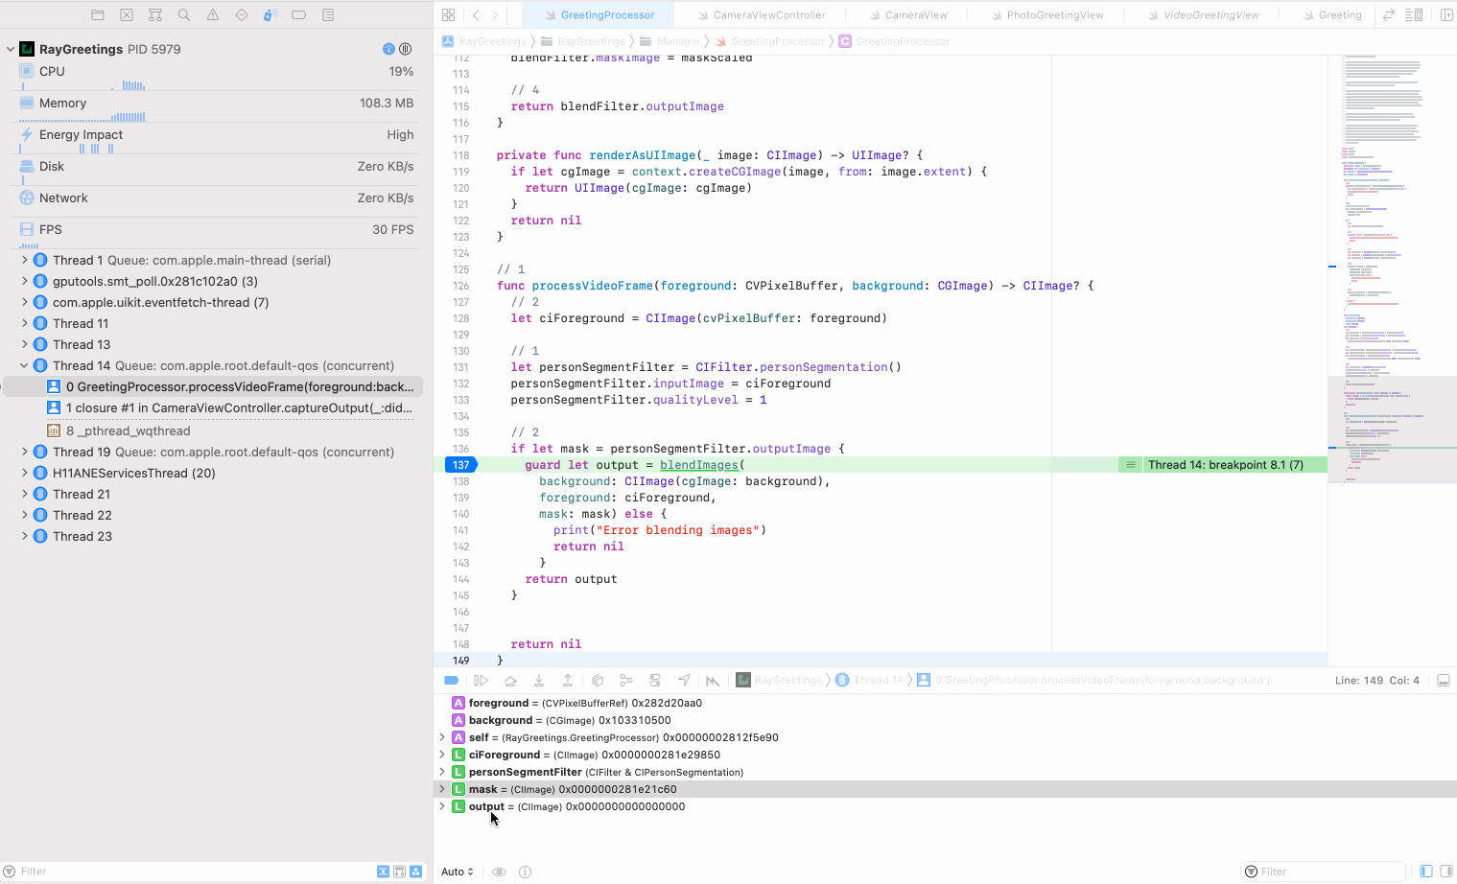This screenshot has height=884, width=1457.
Task: Select the Memory gauge
Action: (x=217, y=106)
